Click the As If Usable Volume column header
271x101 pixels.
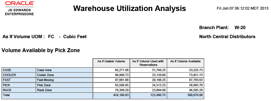(x=111, y=63)
